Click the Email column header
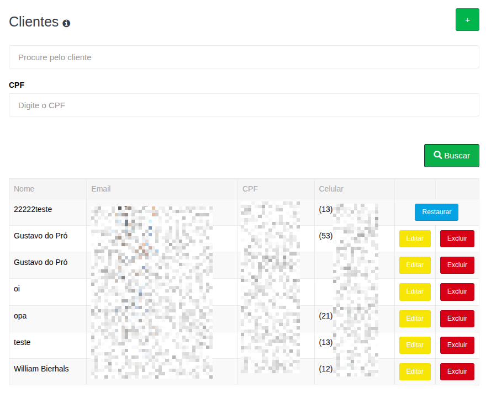This screenshot has height=393, width=486. (101, 189)
